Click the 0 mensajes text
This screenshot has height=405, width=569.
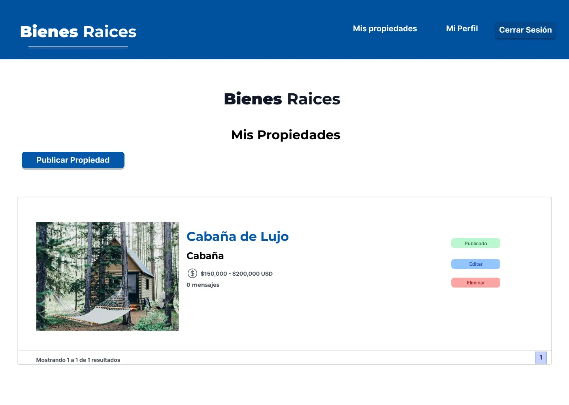click(203, 284)
